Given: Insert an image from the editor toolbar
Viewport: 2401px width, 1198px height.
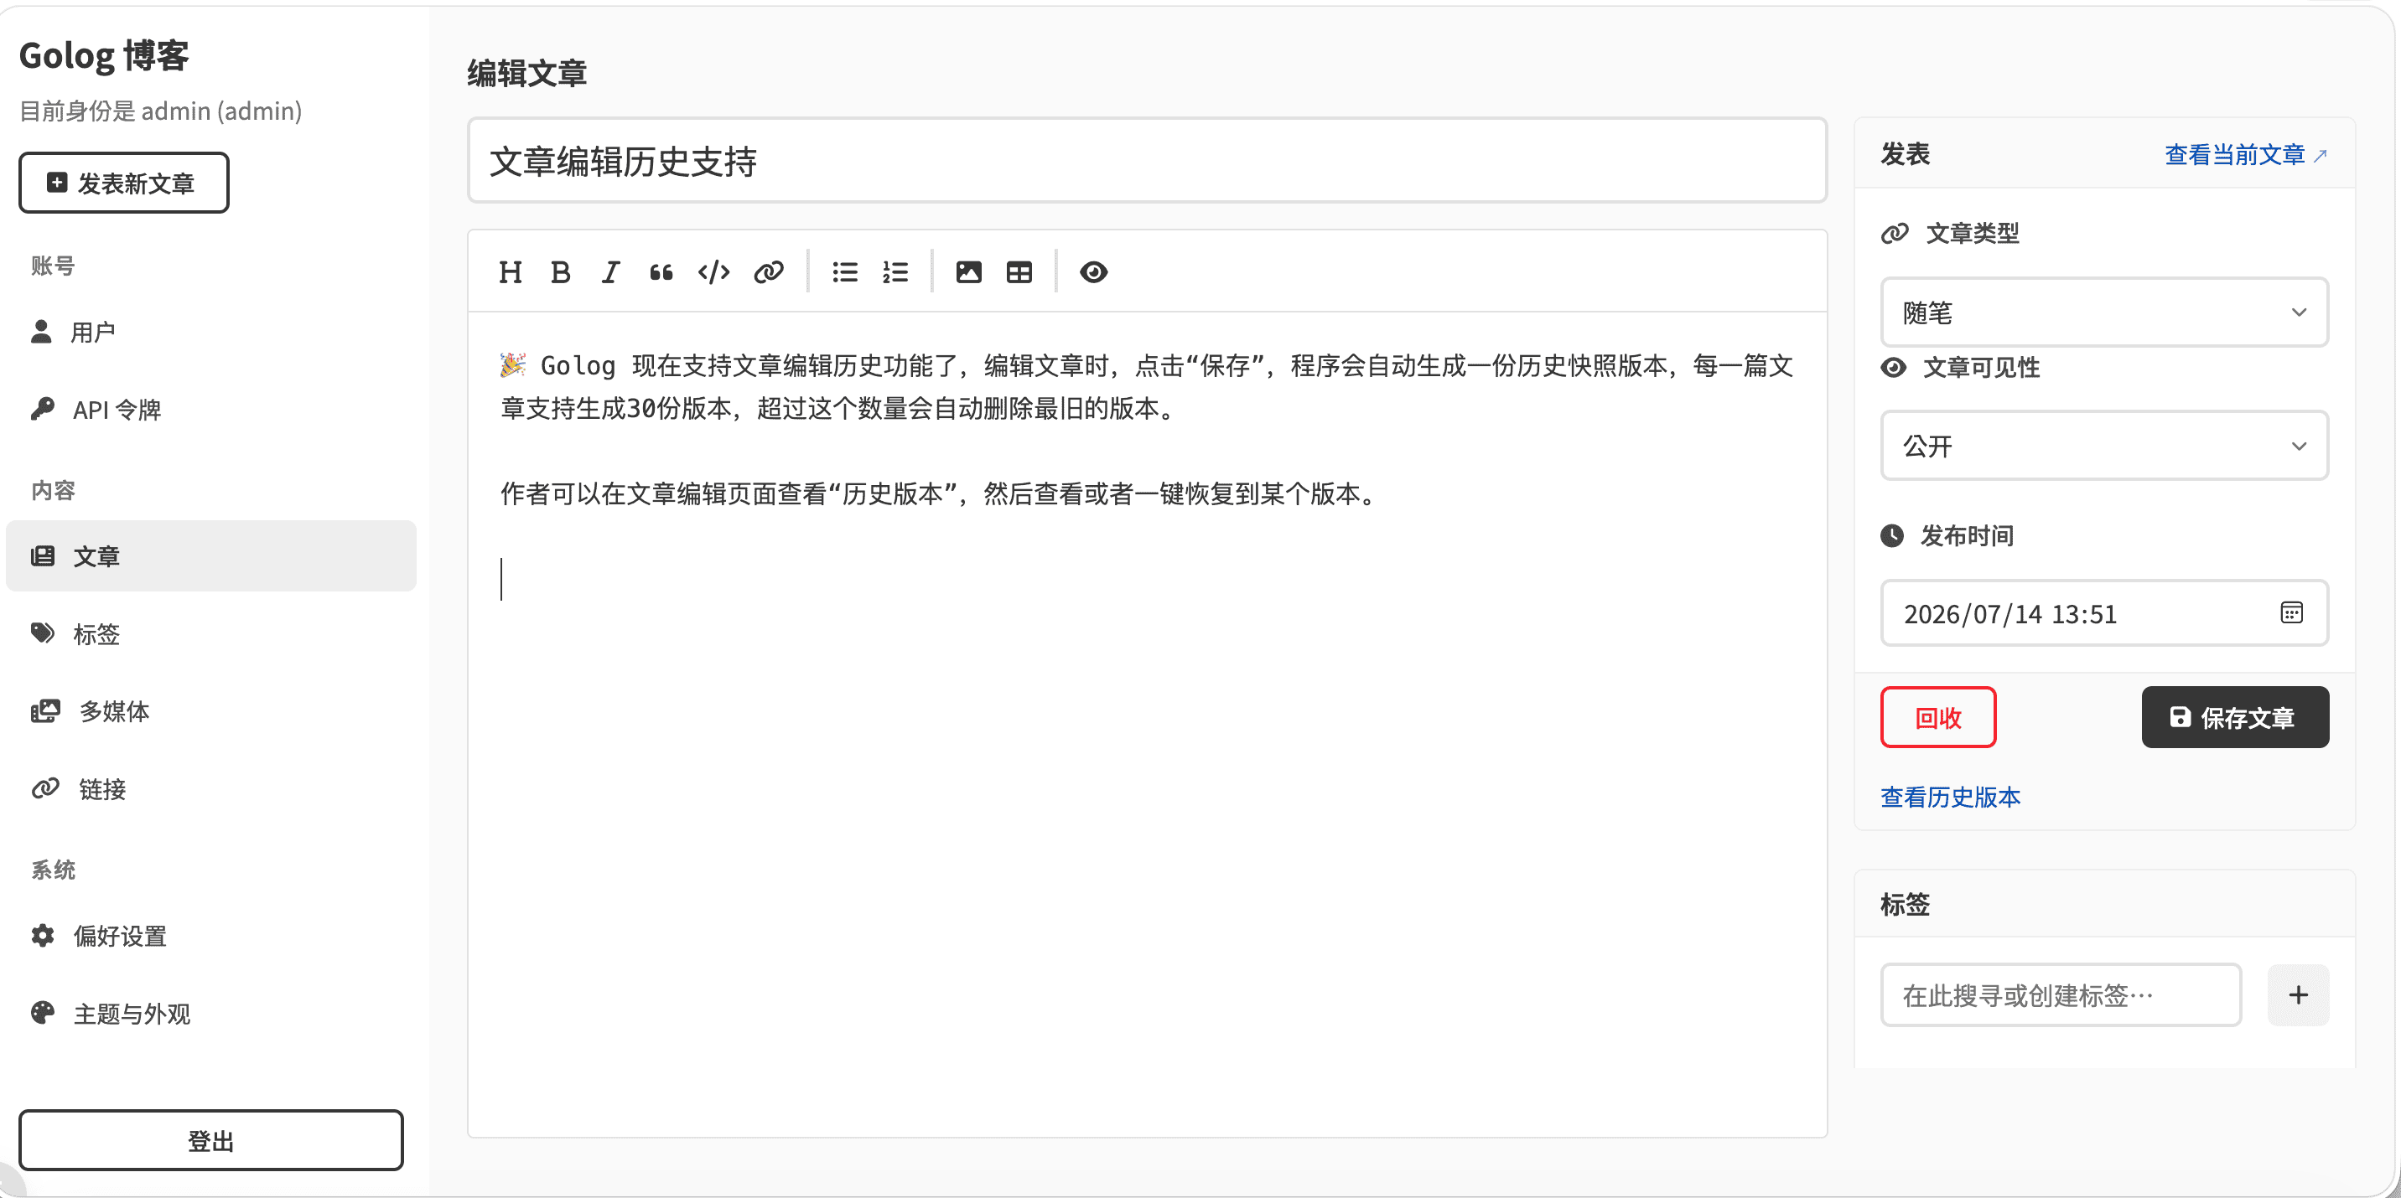Looking at the screenshot, I should 968,272.
